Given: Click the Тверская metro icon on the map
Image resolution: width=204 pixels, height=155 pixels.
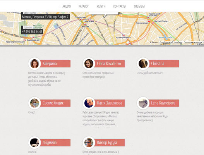Looking at the screenshot, I should (85, 24).
